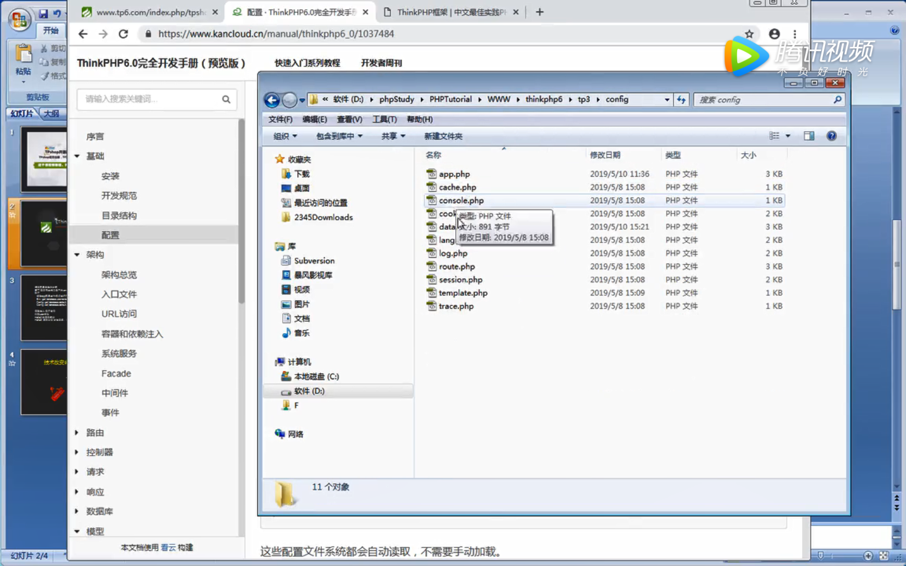Bookmark page with the star icon
The image size is (906, 566).
point(749,34)
